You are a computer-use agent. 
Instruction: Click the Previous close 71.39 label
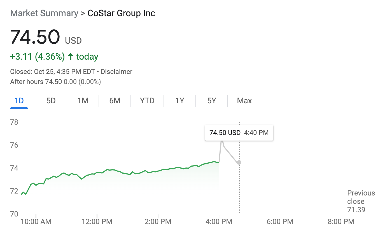point(361,201)
